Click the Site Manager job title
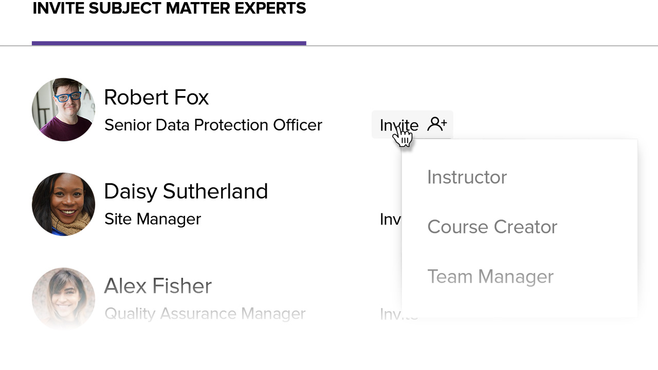Viewport: 658px width, 370px height. point(153,219)
